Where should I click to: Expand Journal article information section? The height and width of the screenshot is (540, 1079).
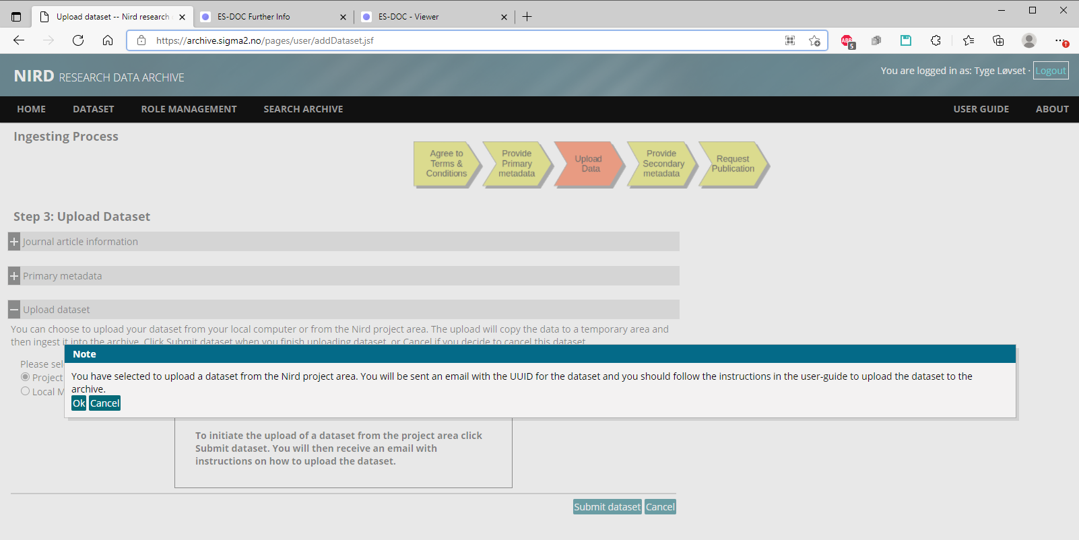point(14,242)
